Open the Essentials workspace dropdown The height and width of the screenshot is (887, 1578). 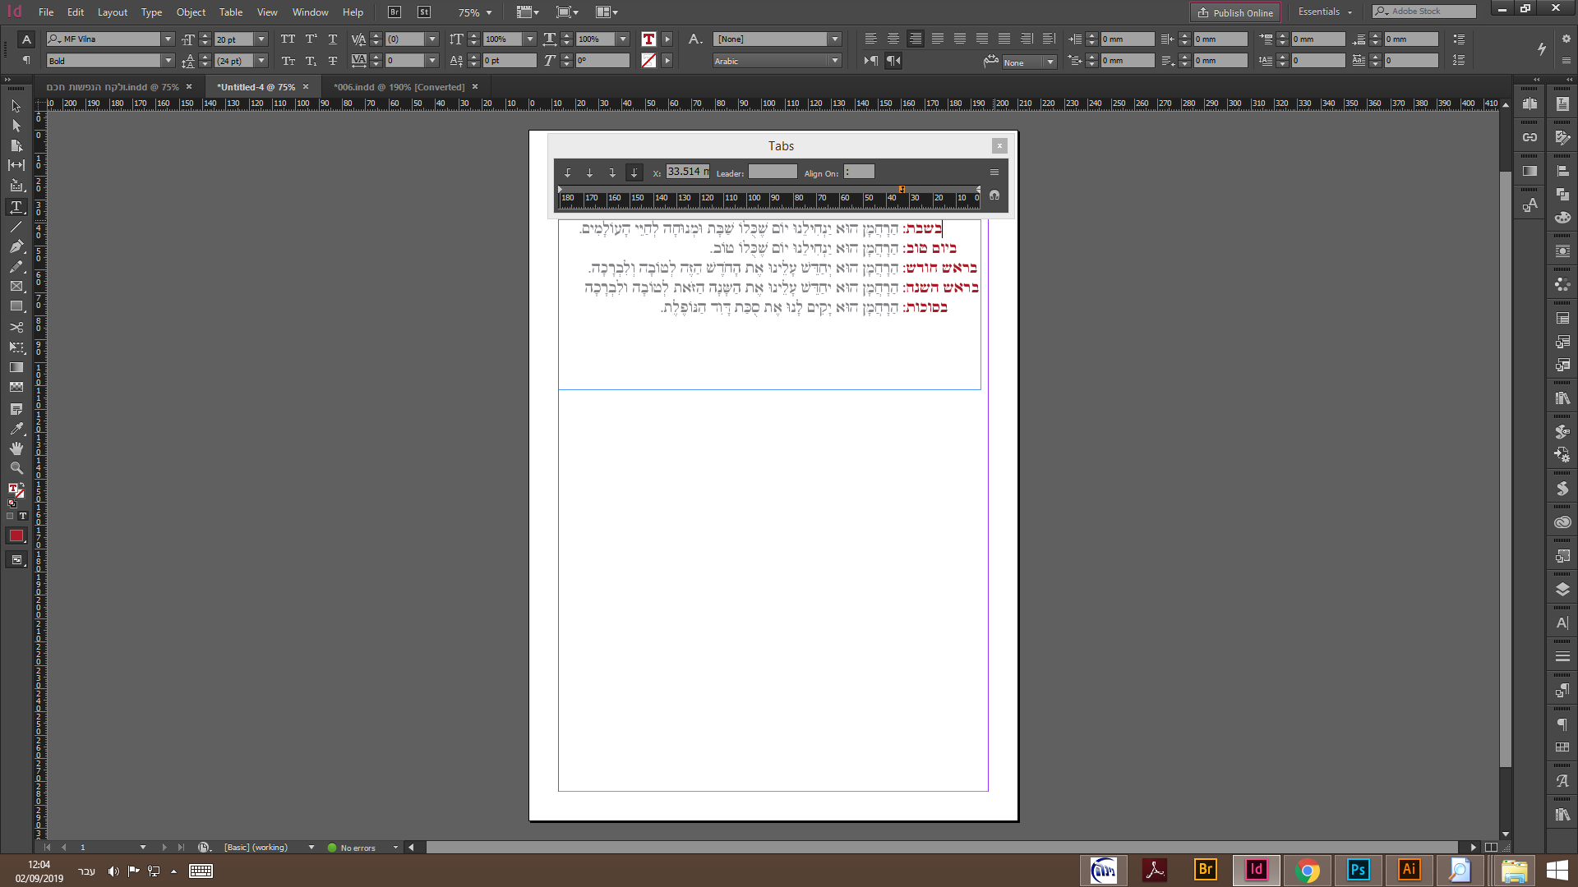[x=1325, y=11]
